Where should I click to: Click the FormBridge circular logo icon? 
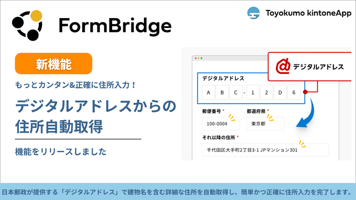(x=27, y=25)
